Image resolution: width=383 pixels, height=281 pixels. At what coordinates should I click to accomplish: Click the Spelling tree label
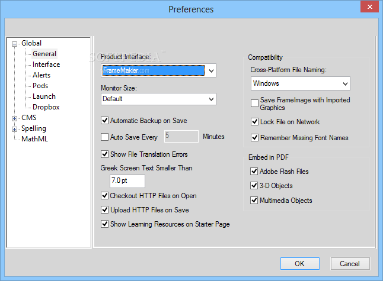(x=34, y=128)
